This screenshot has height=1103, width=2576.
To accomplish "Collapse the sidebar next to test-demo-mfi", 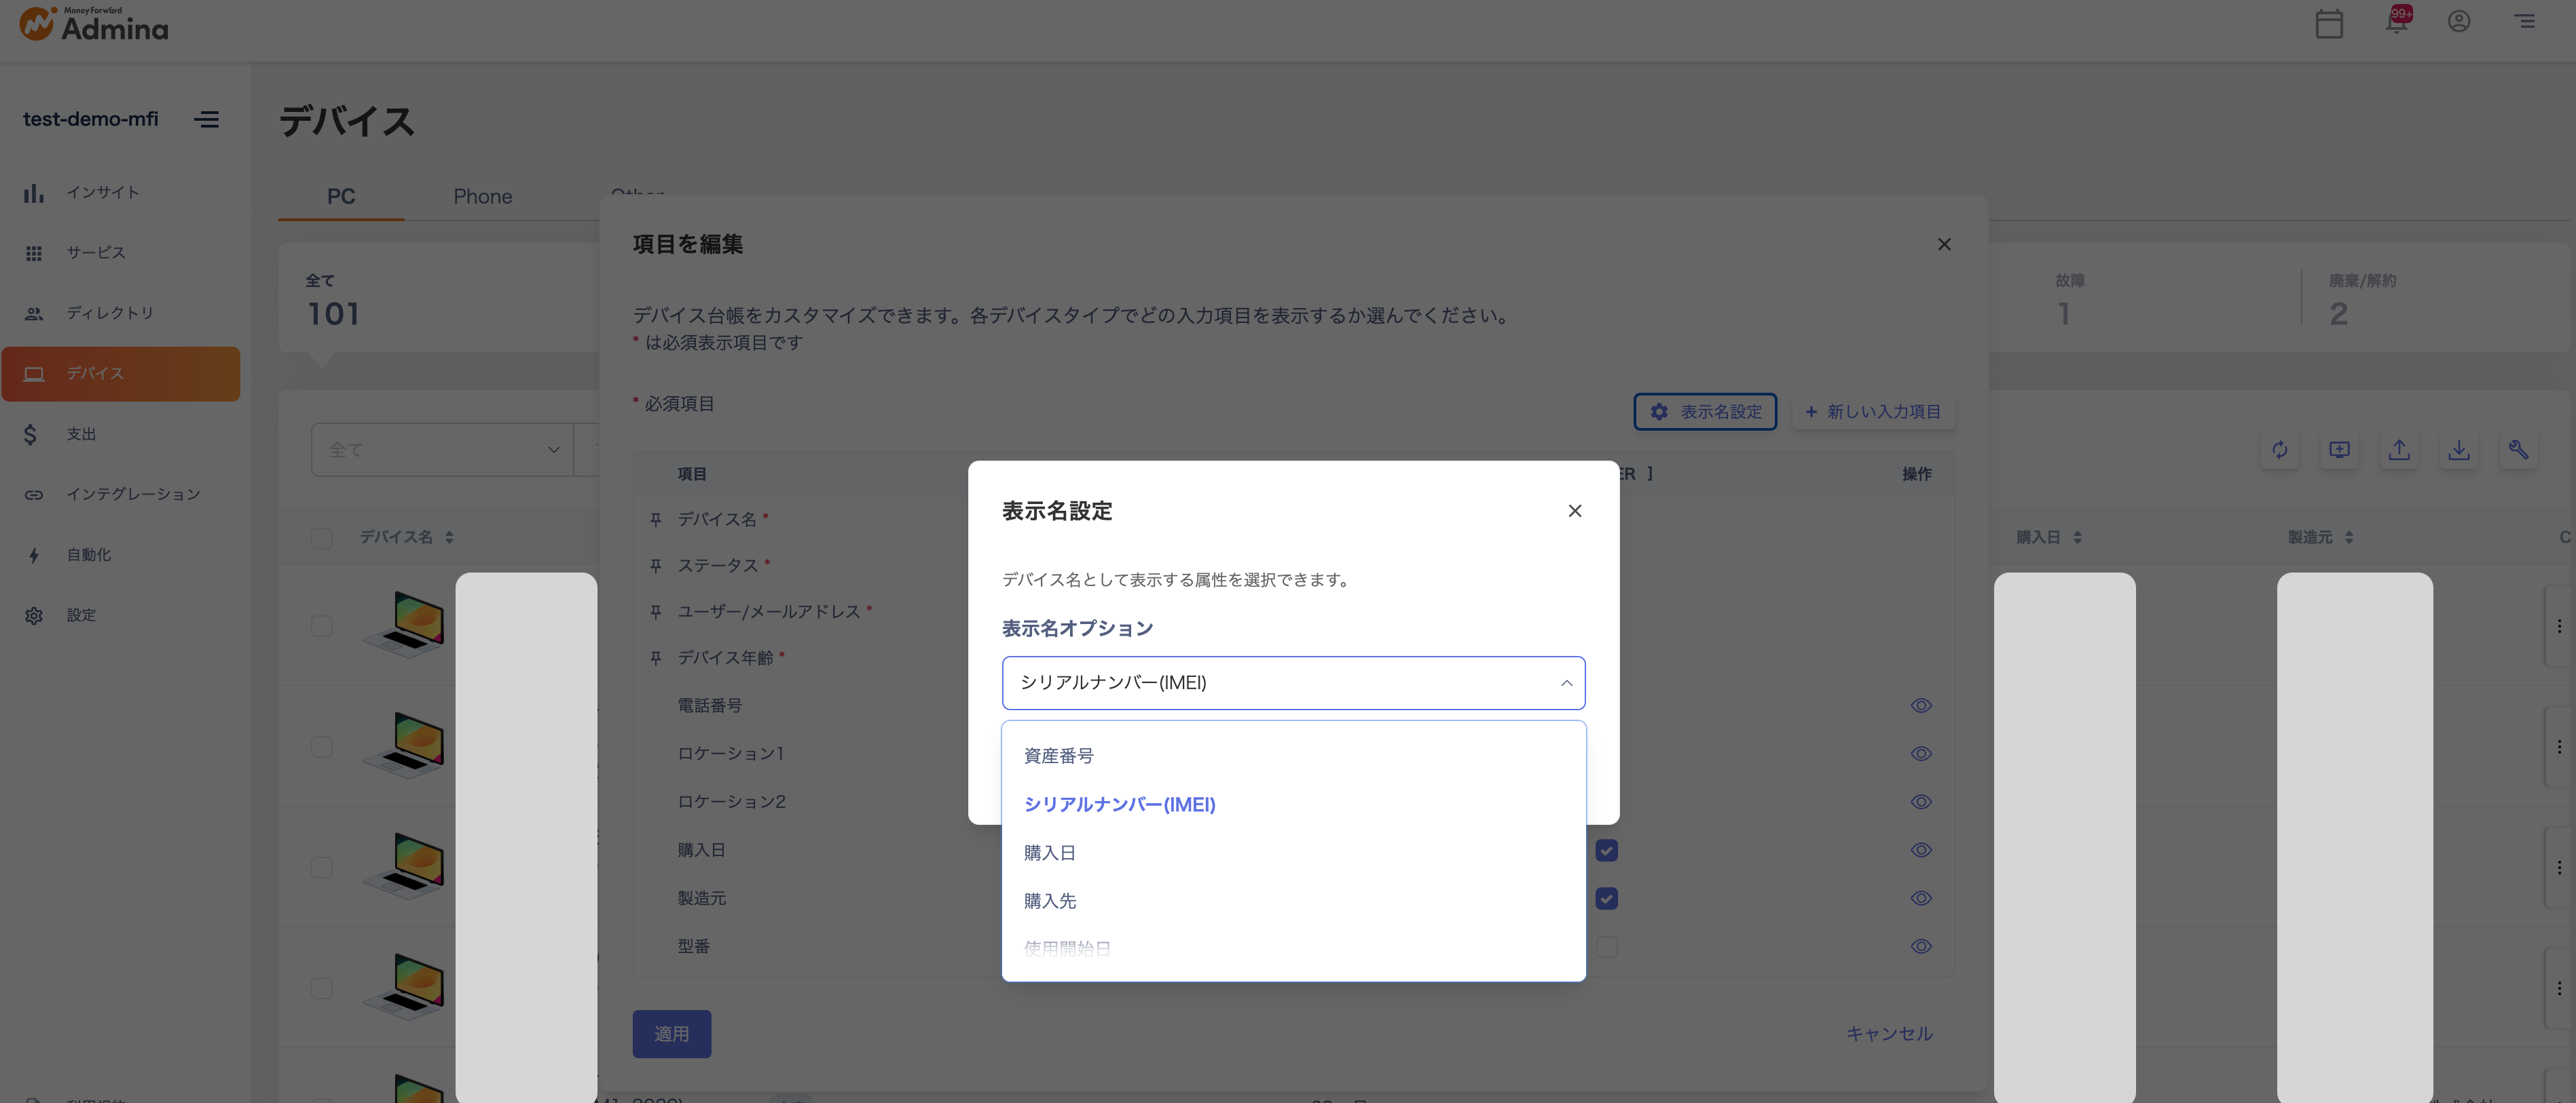I will (207, 120).
